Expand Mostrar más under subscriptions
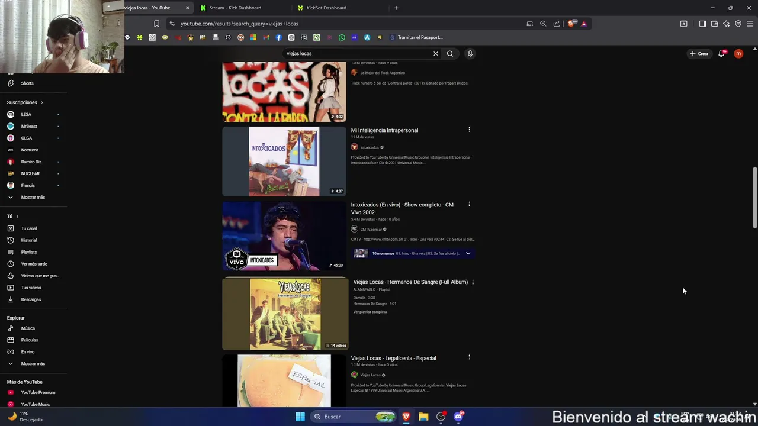Screen dimensions: 758x426 coord(33,197)
